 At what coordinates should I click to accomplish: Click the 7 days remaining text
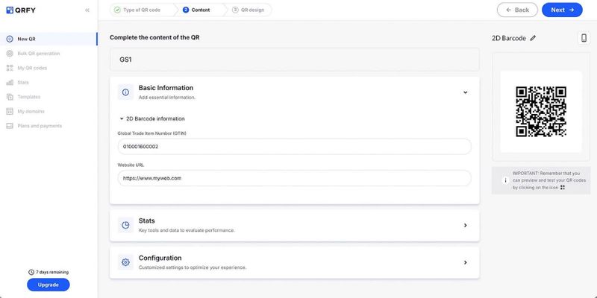click(52, 272)
